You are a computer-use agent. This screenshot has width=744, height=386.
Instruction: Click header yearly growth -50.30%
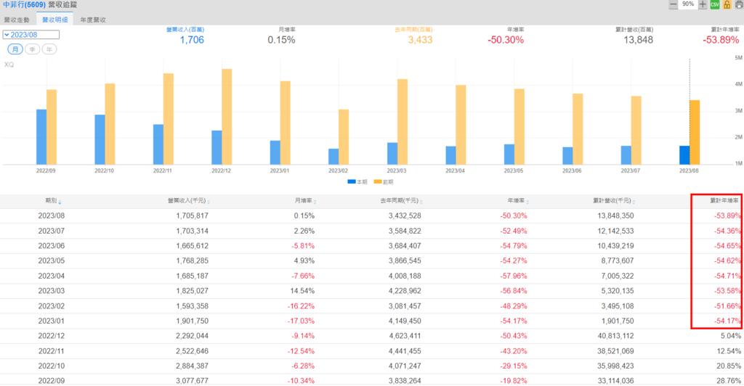tap(506, 40)
